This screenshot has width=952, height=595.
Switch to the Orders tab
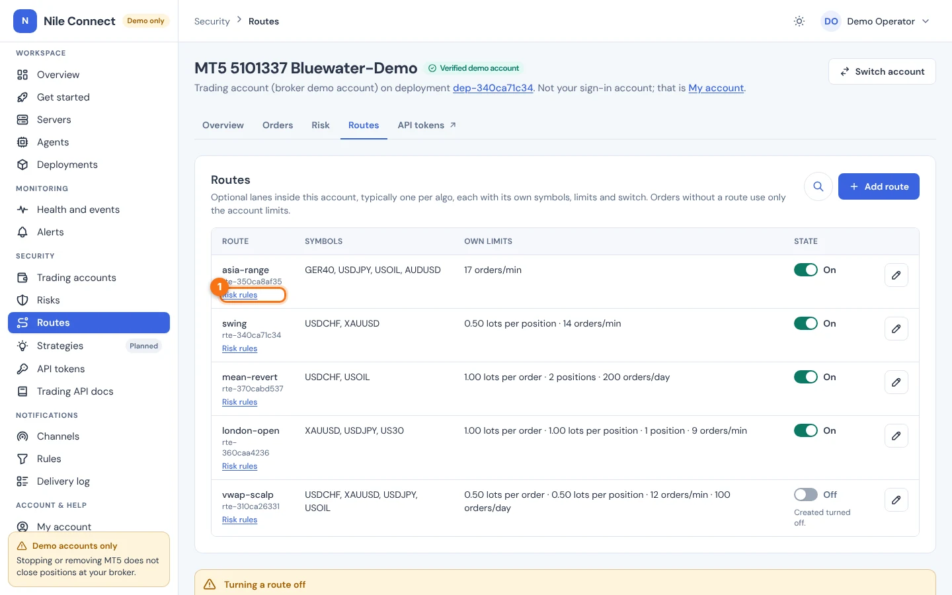pyautogui.click(x=278, y=125)
